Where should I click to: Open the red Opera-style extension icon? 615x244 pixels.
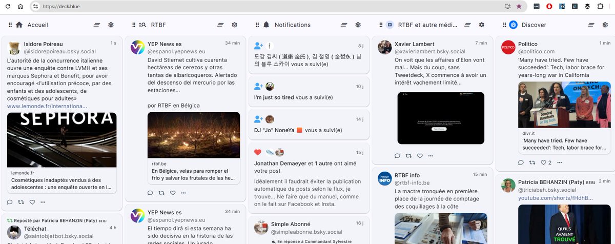[549, 7]
